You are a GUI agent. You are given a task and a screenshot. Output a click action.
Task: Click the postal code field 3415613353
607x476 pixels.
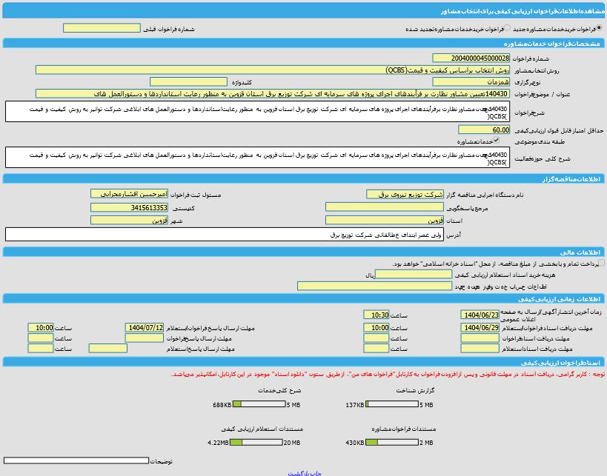129,208
